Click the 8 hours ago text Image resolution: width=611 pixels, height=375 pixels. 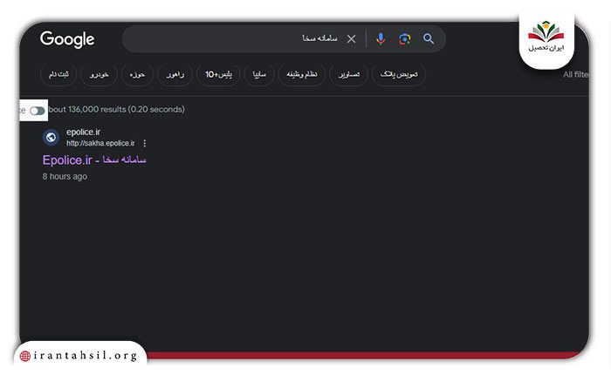pos(65,176)
